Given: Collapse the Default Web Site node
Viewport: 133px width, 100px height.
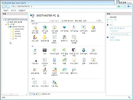Looking at the screenshot, I should tap(9, 27).
